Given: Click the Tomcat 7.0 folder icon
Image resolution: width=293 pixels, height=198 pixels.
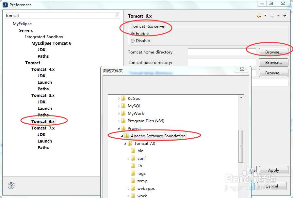Looking at the screenshot, I should tap(130, 143).
